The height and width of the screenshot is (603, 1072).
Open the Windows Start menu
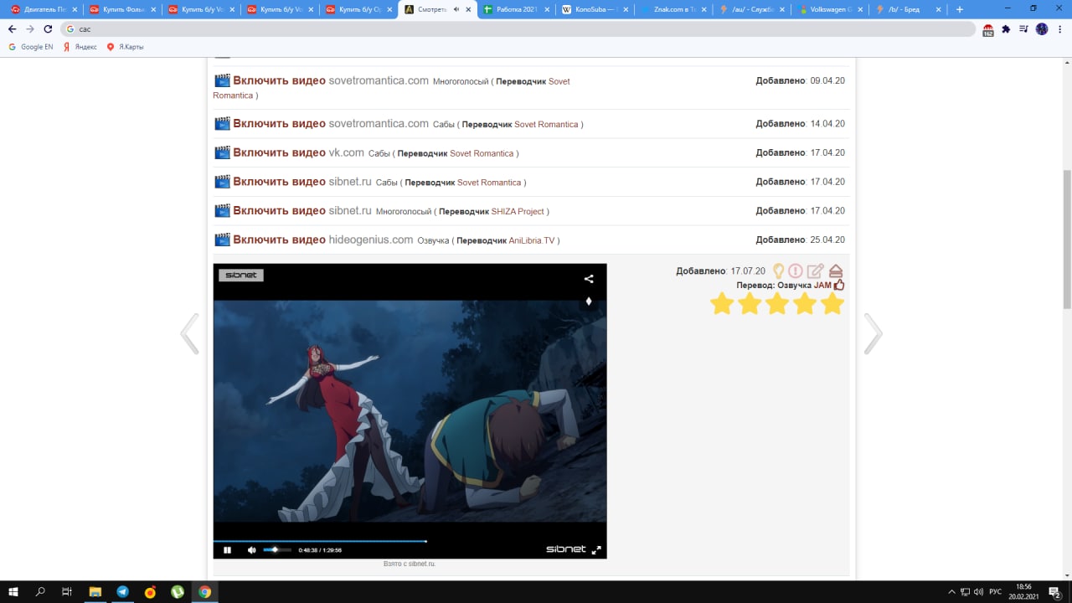[x=13, y=591]
